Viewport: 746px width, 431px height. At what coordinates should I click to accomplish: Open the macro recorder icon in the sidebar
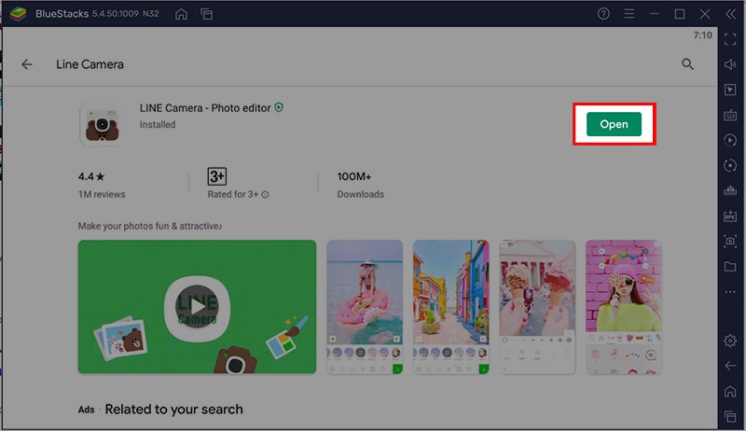(730, 140)
